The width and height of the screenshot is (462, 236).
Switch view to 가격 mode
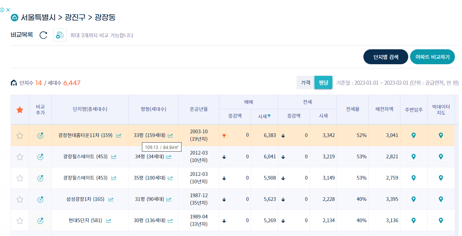coord(305,82)
